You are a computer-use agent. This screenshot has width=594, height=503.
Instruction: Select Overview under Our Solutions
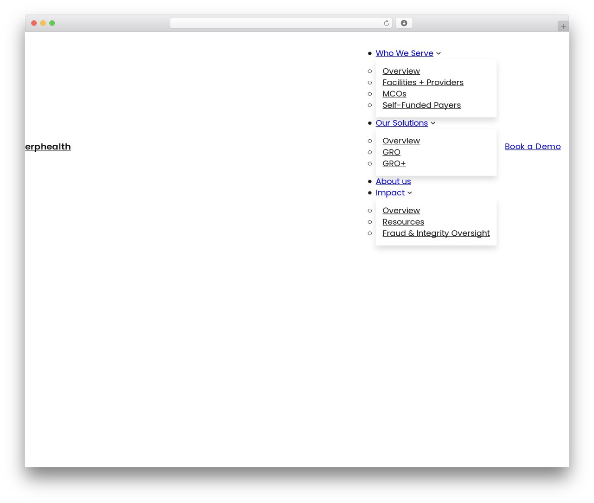401,141
